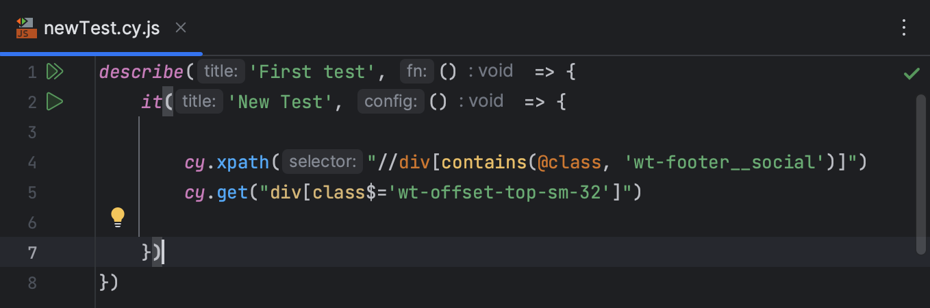Click the yellow lightbulb quick-fix icon

(118, 217)
